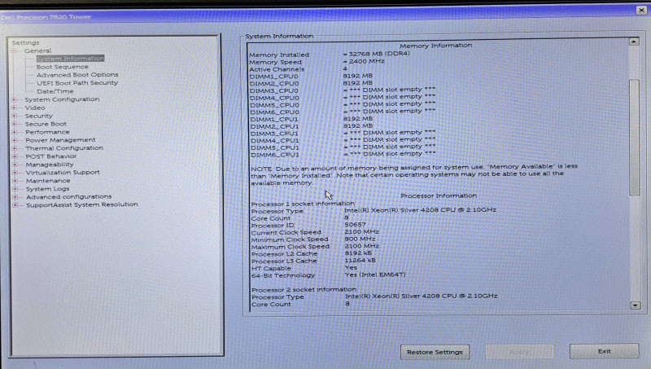Expand the Virtualization Support node
651x369 pixels.
pyautogui.click(x=15, y=173)
